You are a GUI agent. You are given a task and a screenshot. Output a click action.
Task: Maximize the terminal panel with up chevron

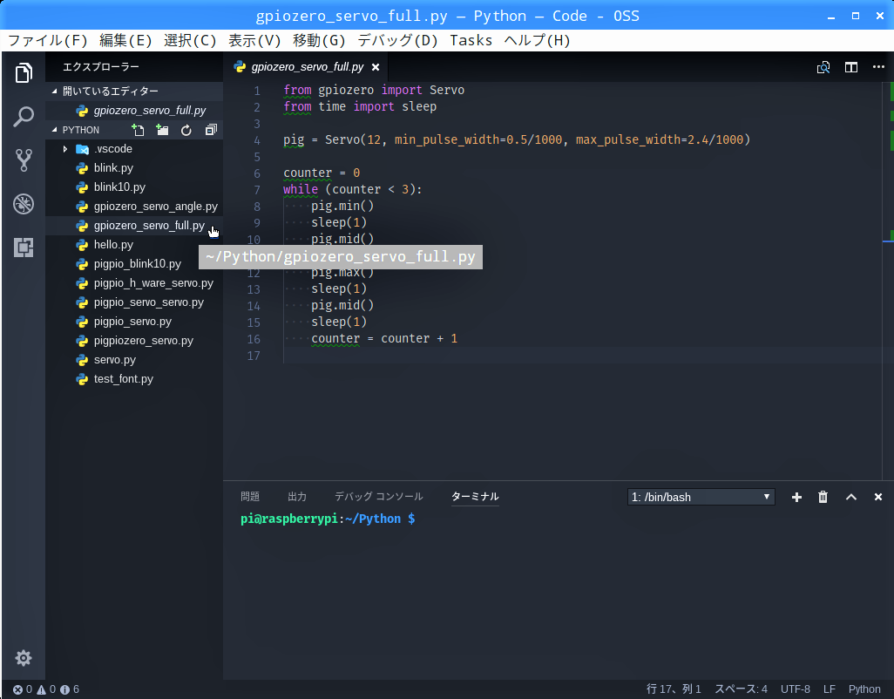851,497
